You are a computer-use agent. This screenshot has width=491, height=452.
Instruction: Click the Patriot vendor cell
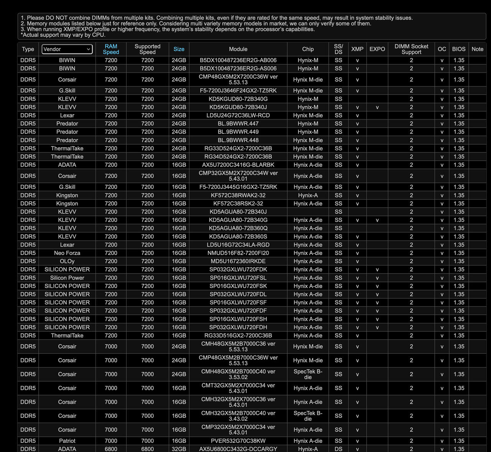point(67,441)
